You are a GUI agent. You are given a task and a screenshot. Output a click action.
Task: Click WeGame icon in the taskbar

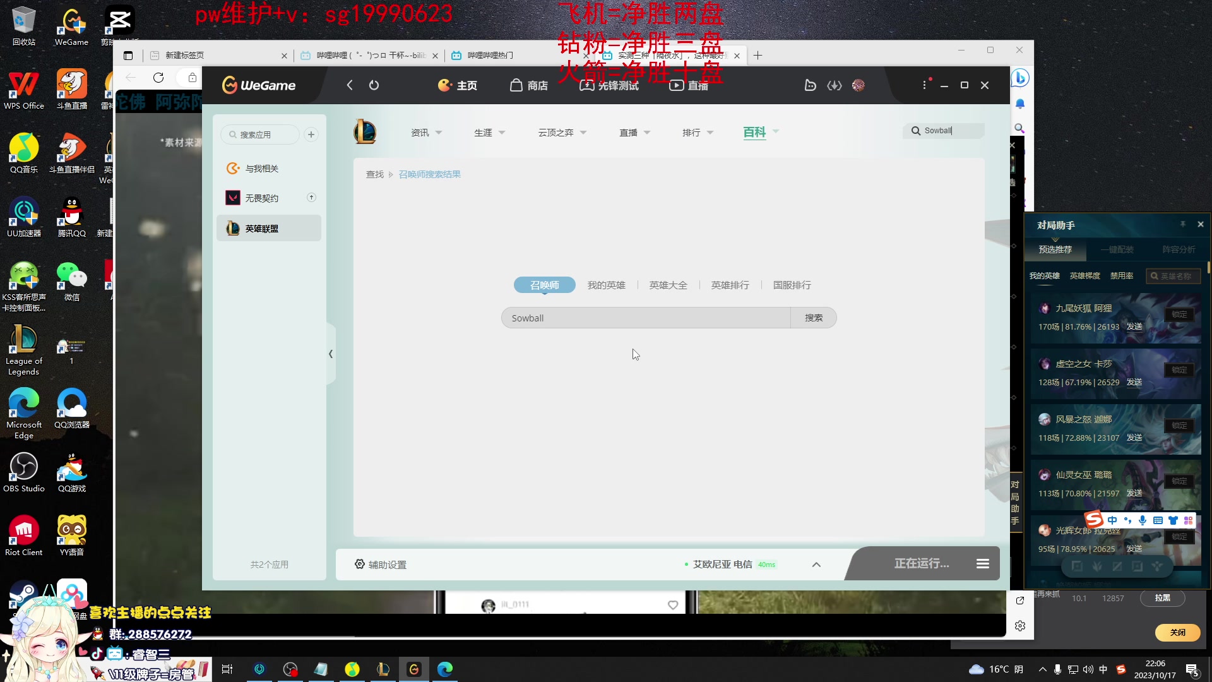tap(414, 669)
